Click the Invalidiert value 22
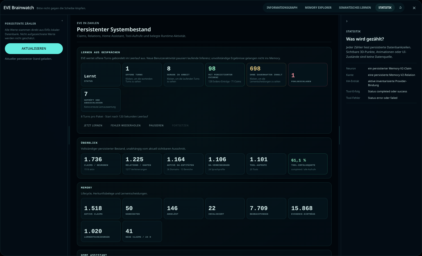This screenshot has height=256, width=422. [212, 208]
